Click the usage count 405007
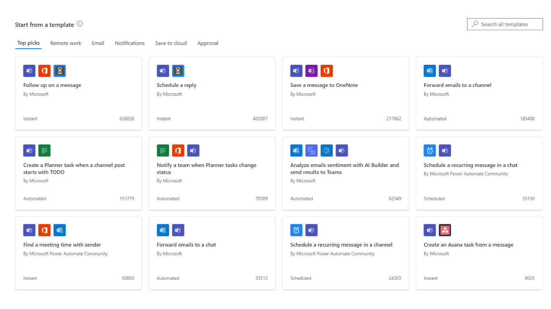The height and width of the screenshot is (309, 551). (x=260, y=119)
